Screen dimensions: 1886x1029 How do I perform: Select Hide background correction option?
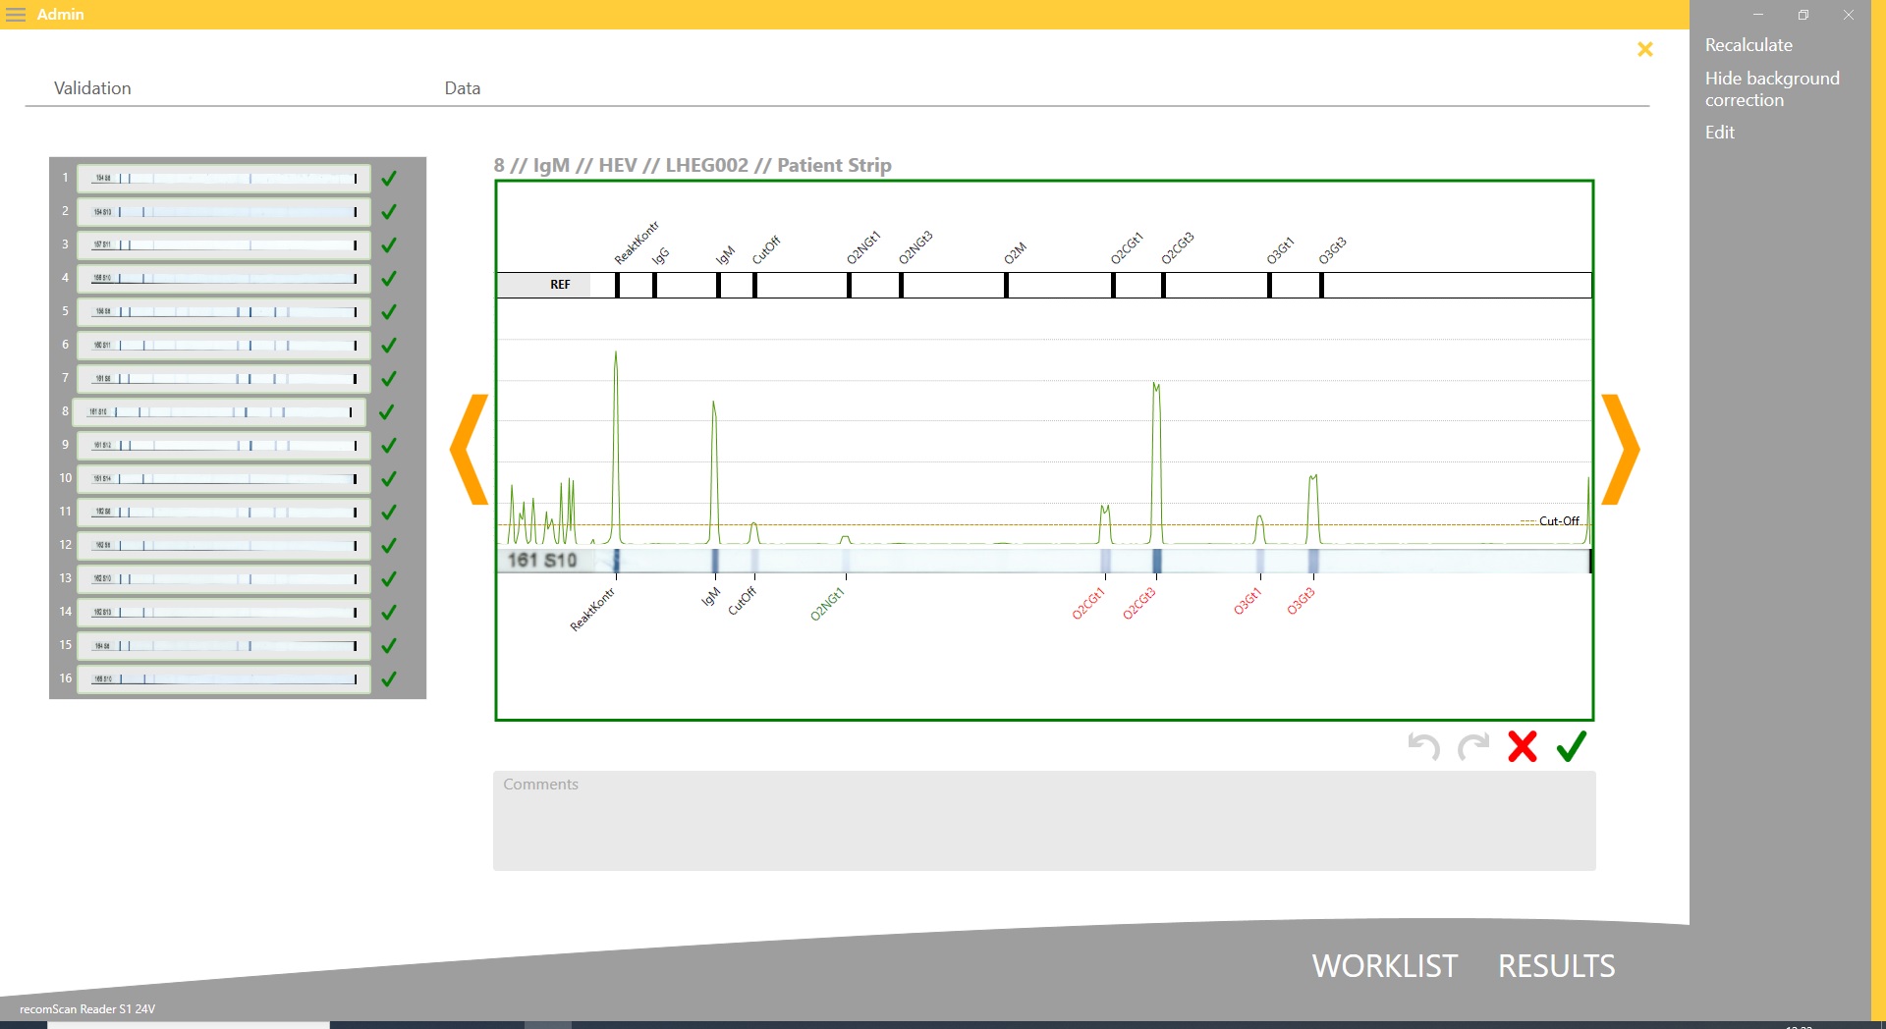point(1771,89)
